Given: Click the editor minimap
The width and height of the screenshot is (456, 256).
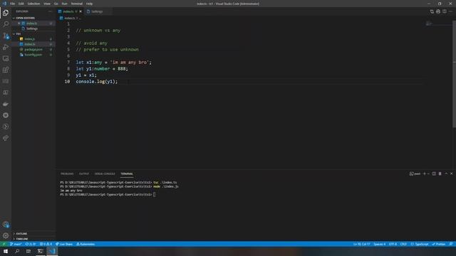Looking at the screenshot, I should click(439, 23).
